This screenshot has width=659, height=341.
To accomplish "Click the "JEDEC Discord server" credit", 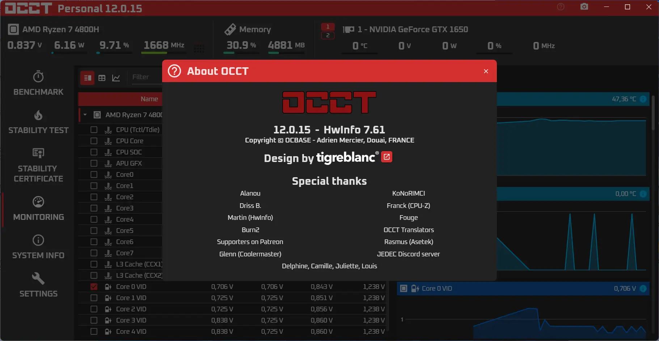I will [409, 254].
